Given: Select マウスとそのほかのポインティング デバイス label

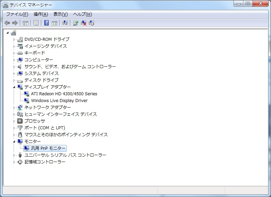Looking at the screenshot, I should (x=66, y=135).
